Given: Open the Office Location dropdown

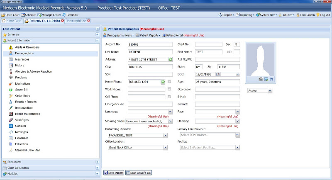Looking at the screenshot, I should [x=165, y=147].
